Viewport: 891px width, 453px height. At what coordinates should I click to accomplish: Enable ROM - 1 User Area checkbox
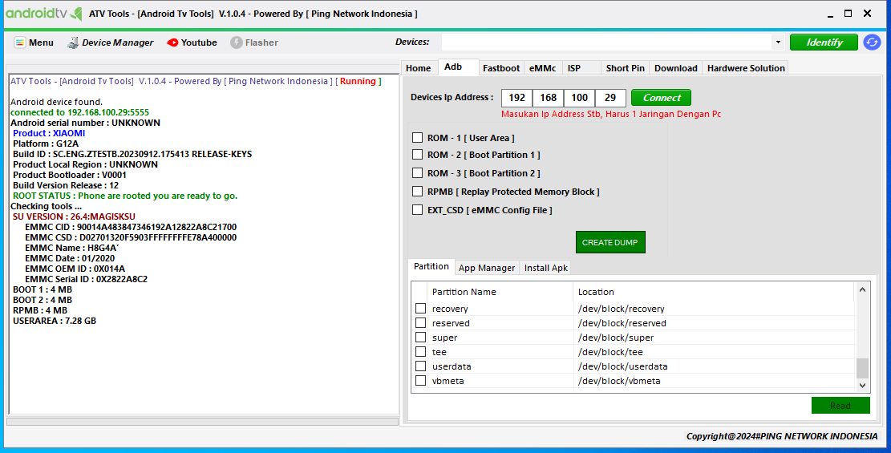click(417, 138)
